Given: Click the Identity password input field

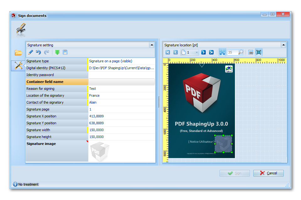Looking at the screenshot, I should 122,75.
